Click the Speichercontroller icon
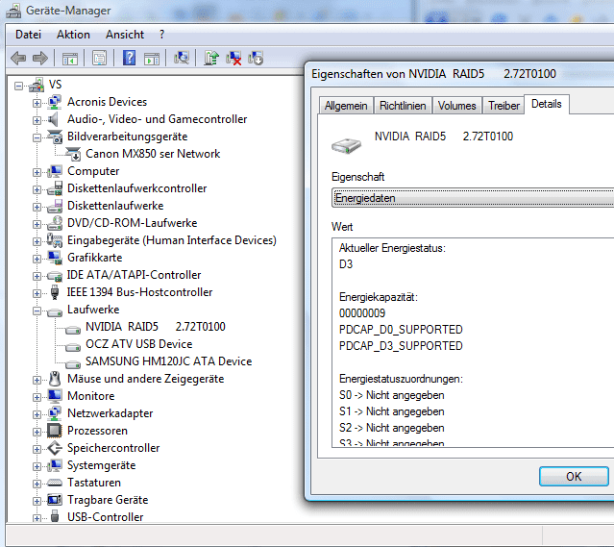The image size is (614, 547). click(55, 448)
